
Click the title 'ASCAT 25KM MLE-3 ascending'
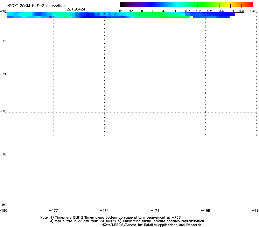click(x=36, y=6)
